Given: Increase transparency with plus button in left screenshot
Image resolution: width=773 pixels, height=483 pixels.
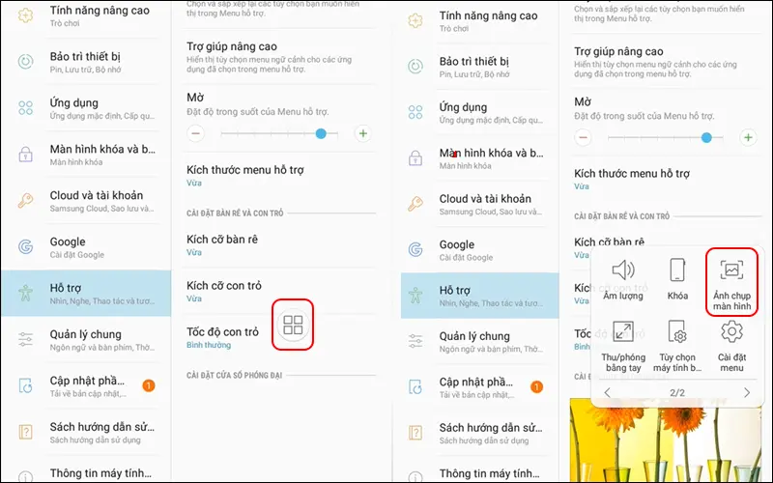Looking at the screenshot, I should tap(363, 133).
